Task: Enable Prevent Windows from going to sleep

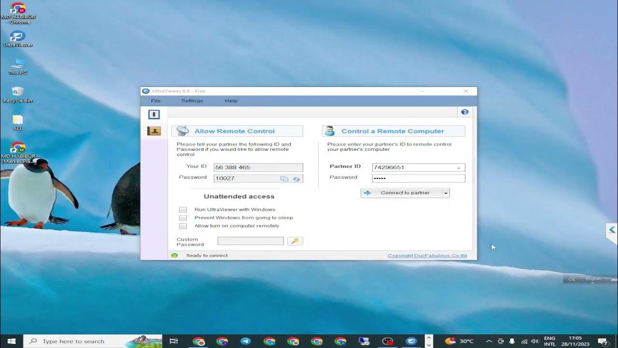Action: coord(183,218)
